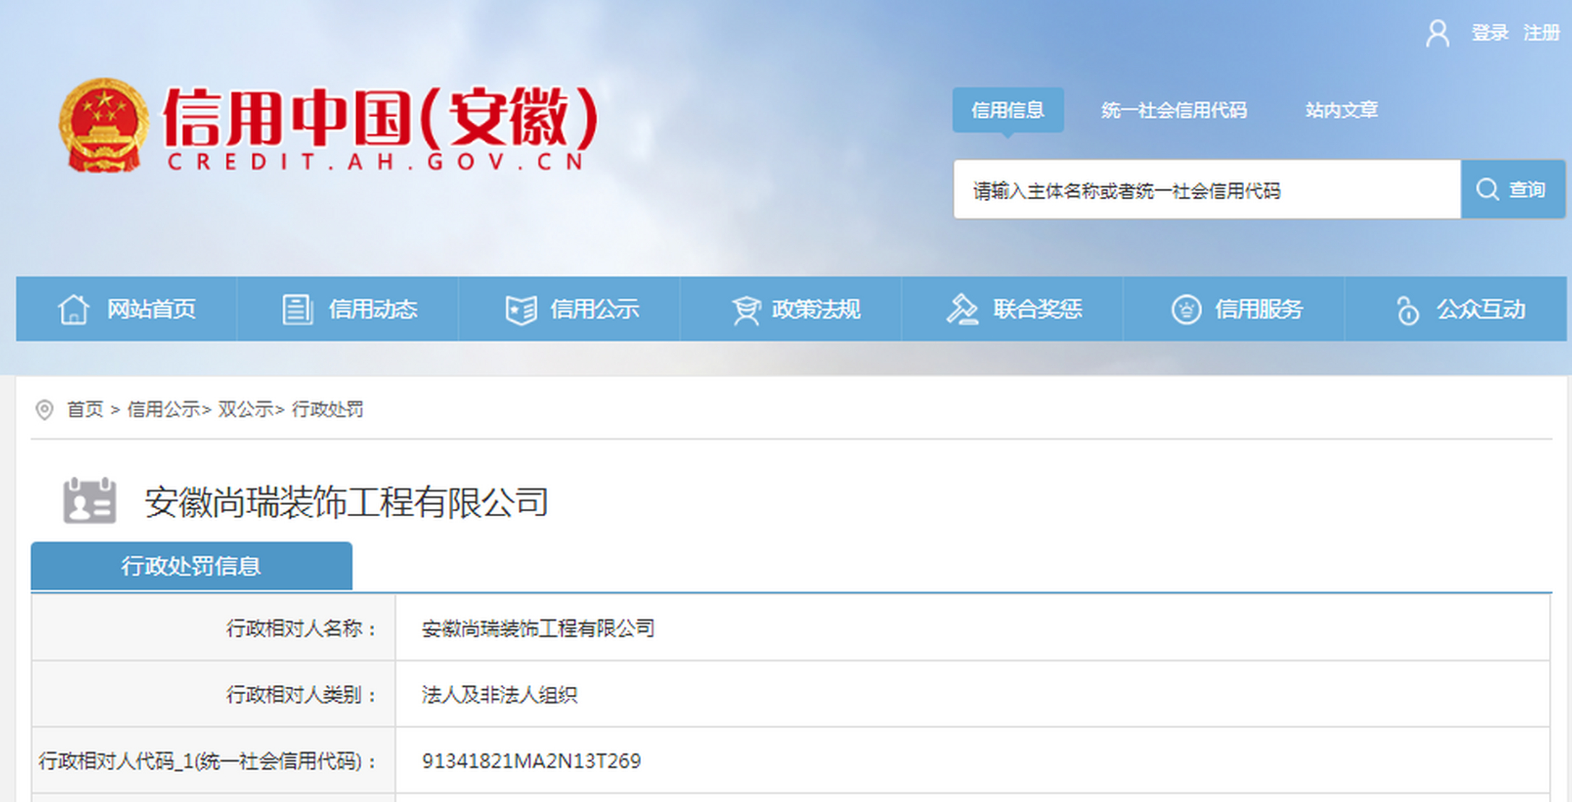
Task: Navigate to 首页 via the breadcrumb
Action: [85, 410]
